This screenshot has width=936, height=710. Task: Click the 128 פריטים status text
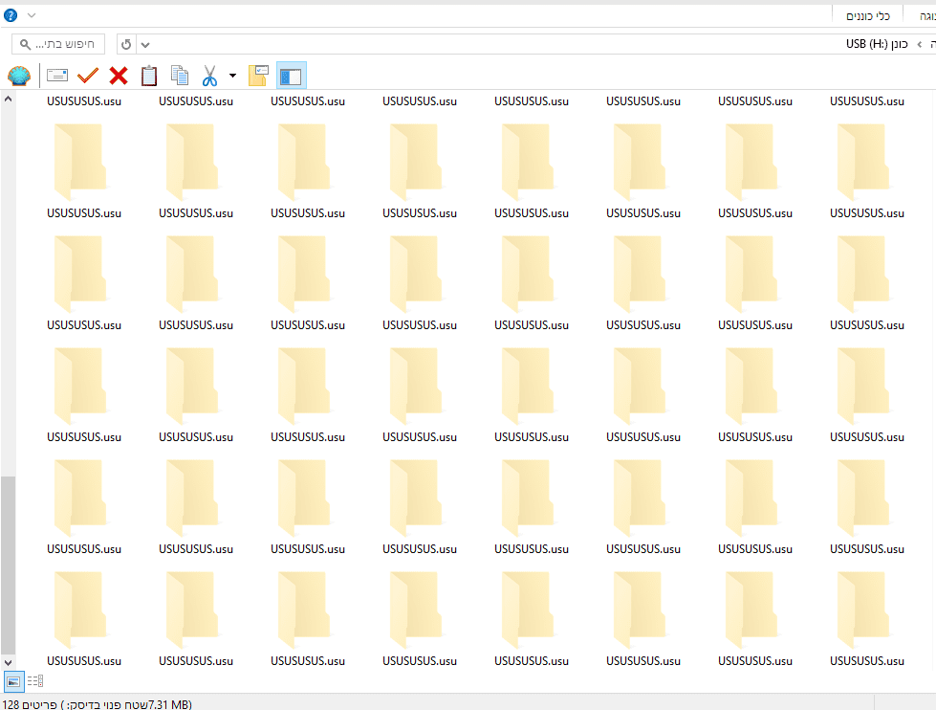pyautogui.click(x=30, y=704)
